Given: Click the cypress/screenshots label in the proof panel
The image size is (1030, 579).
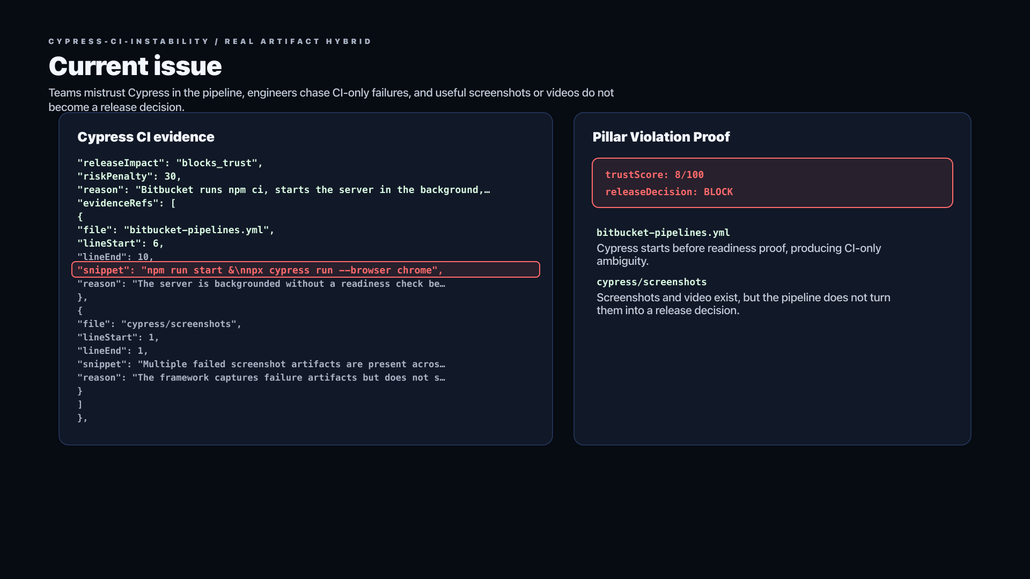Looking at the screenshot, I should [651, 282].
